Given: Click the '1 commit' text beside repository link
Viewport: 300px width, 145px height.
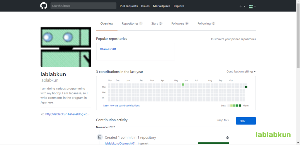Looking at the screenshot, I should (143, 144).
